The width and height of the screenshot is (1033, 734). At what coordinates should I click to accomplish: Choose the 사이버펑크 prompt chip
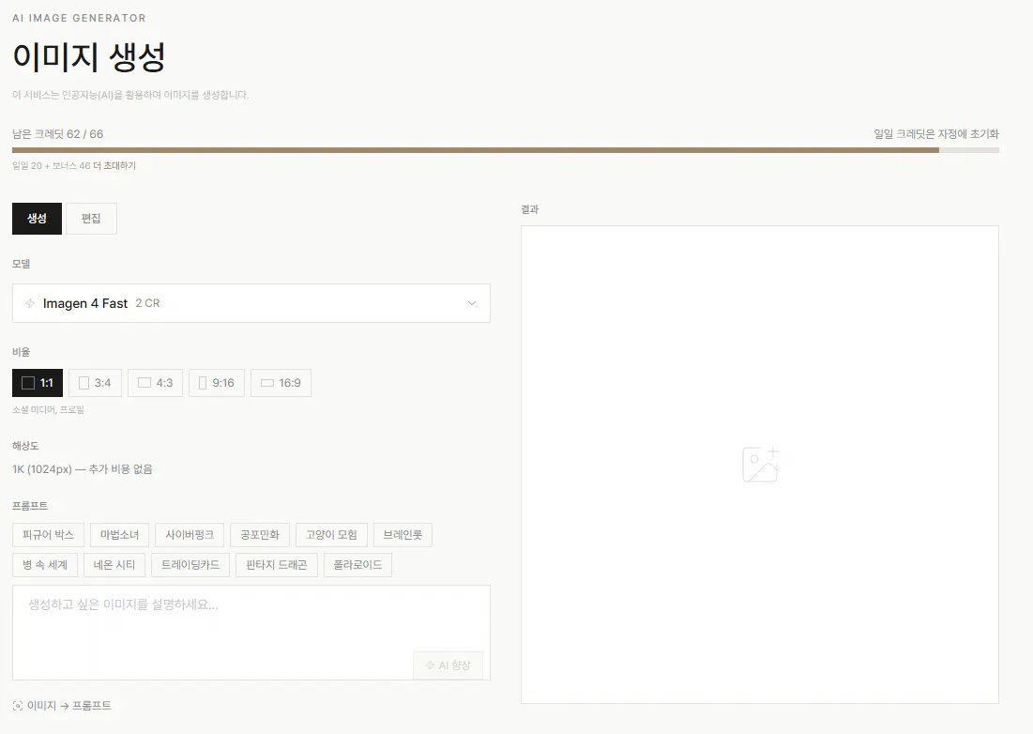point(190,535)
